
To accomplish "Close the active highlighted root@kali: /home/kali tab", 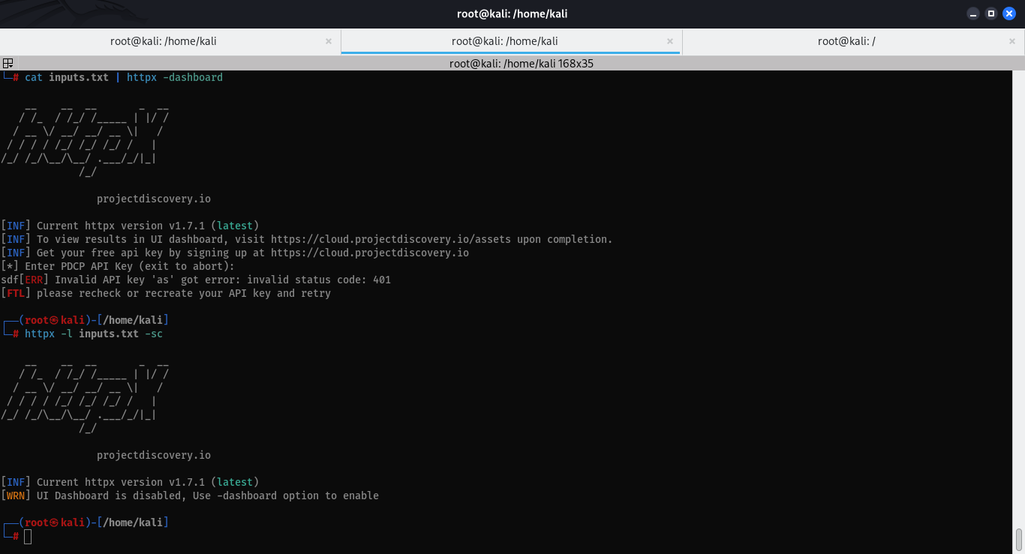I will pyautogui.click(x=670, y=42).
